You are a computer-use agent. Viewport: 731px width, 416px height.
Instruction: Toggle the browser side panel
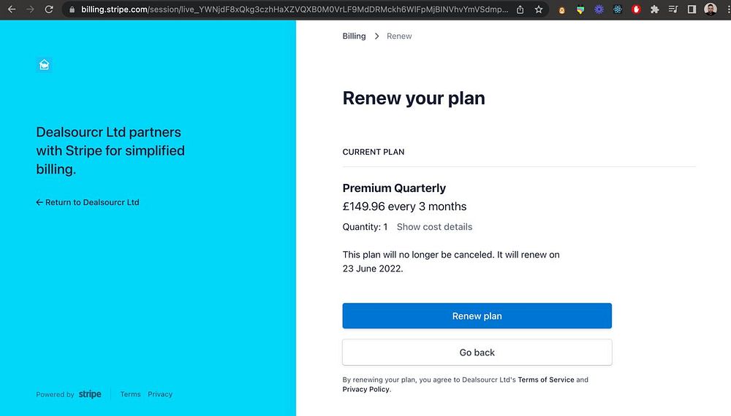(692, 9)
